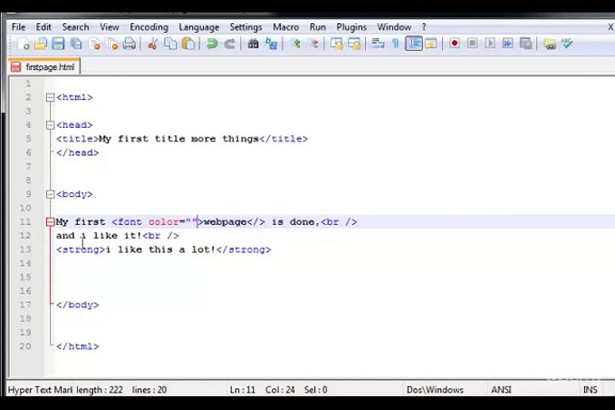Open the Settings menu
The height and width of the screenshot is (410, 615).
tap(246, 27)
